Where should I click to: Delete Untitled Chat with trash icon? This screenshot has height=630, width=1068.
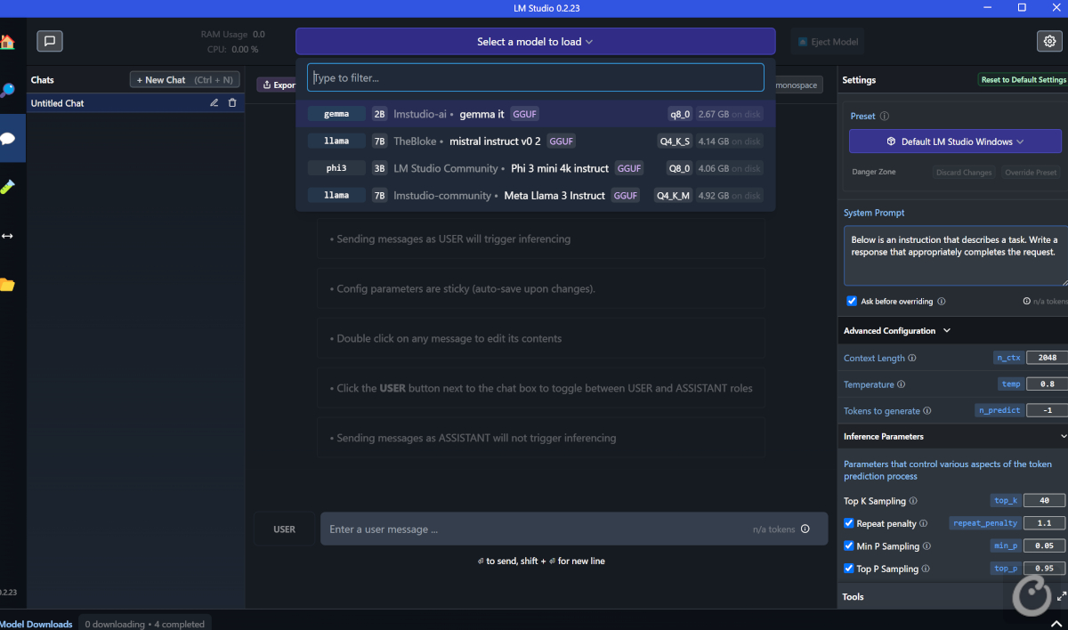(232, 103)
